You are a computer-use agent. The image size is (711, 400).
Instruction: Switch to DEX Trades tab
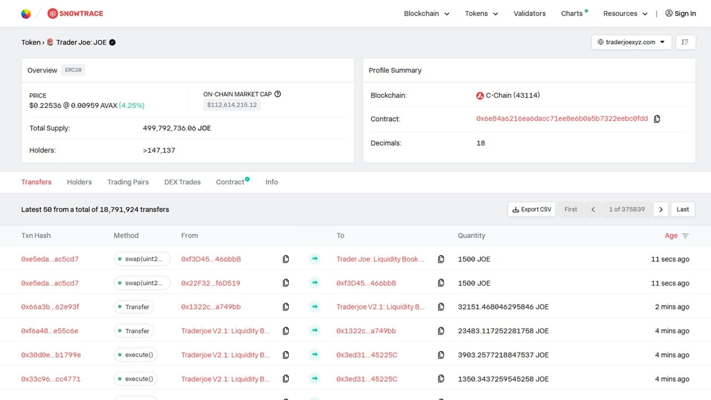pyautogui.click(x=182, y=182)
